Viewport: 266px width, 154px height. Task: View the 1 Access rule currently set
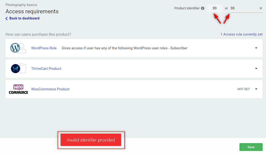[241, 34]
